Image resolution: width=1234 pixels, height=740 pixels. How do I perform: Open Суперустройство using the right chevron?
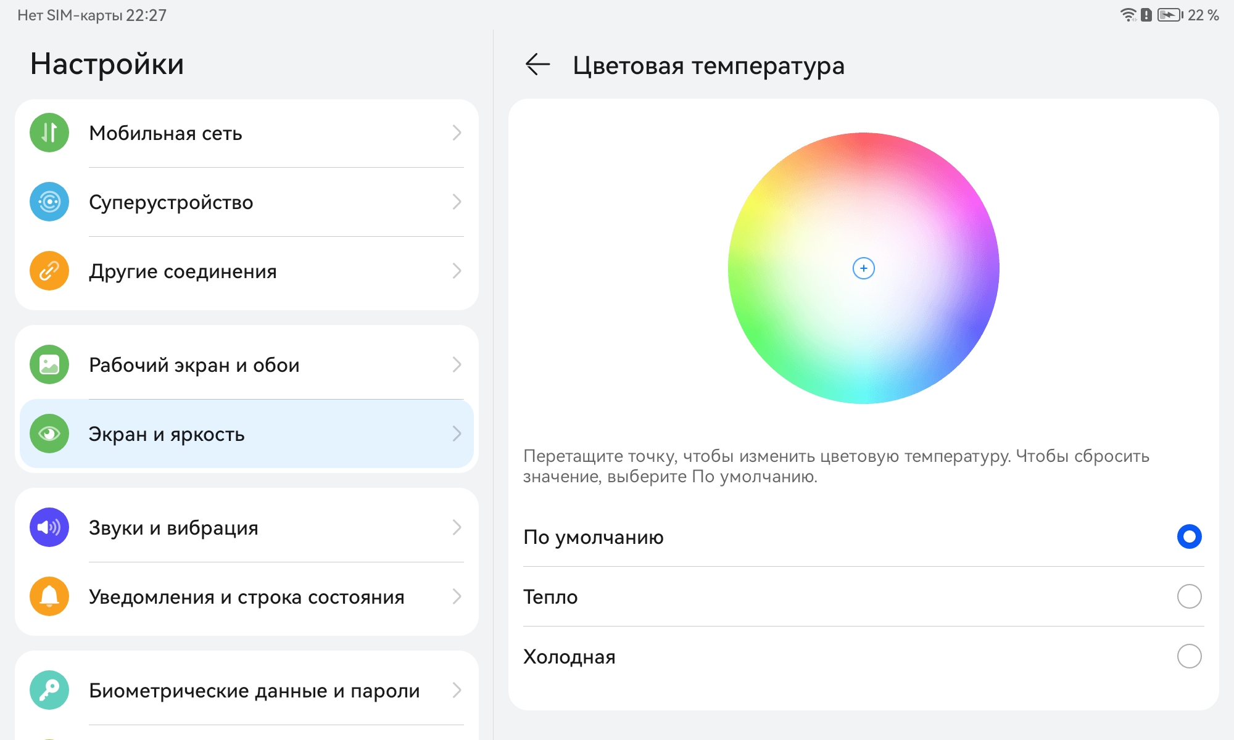point(457,202)
